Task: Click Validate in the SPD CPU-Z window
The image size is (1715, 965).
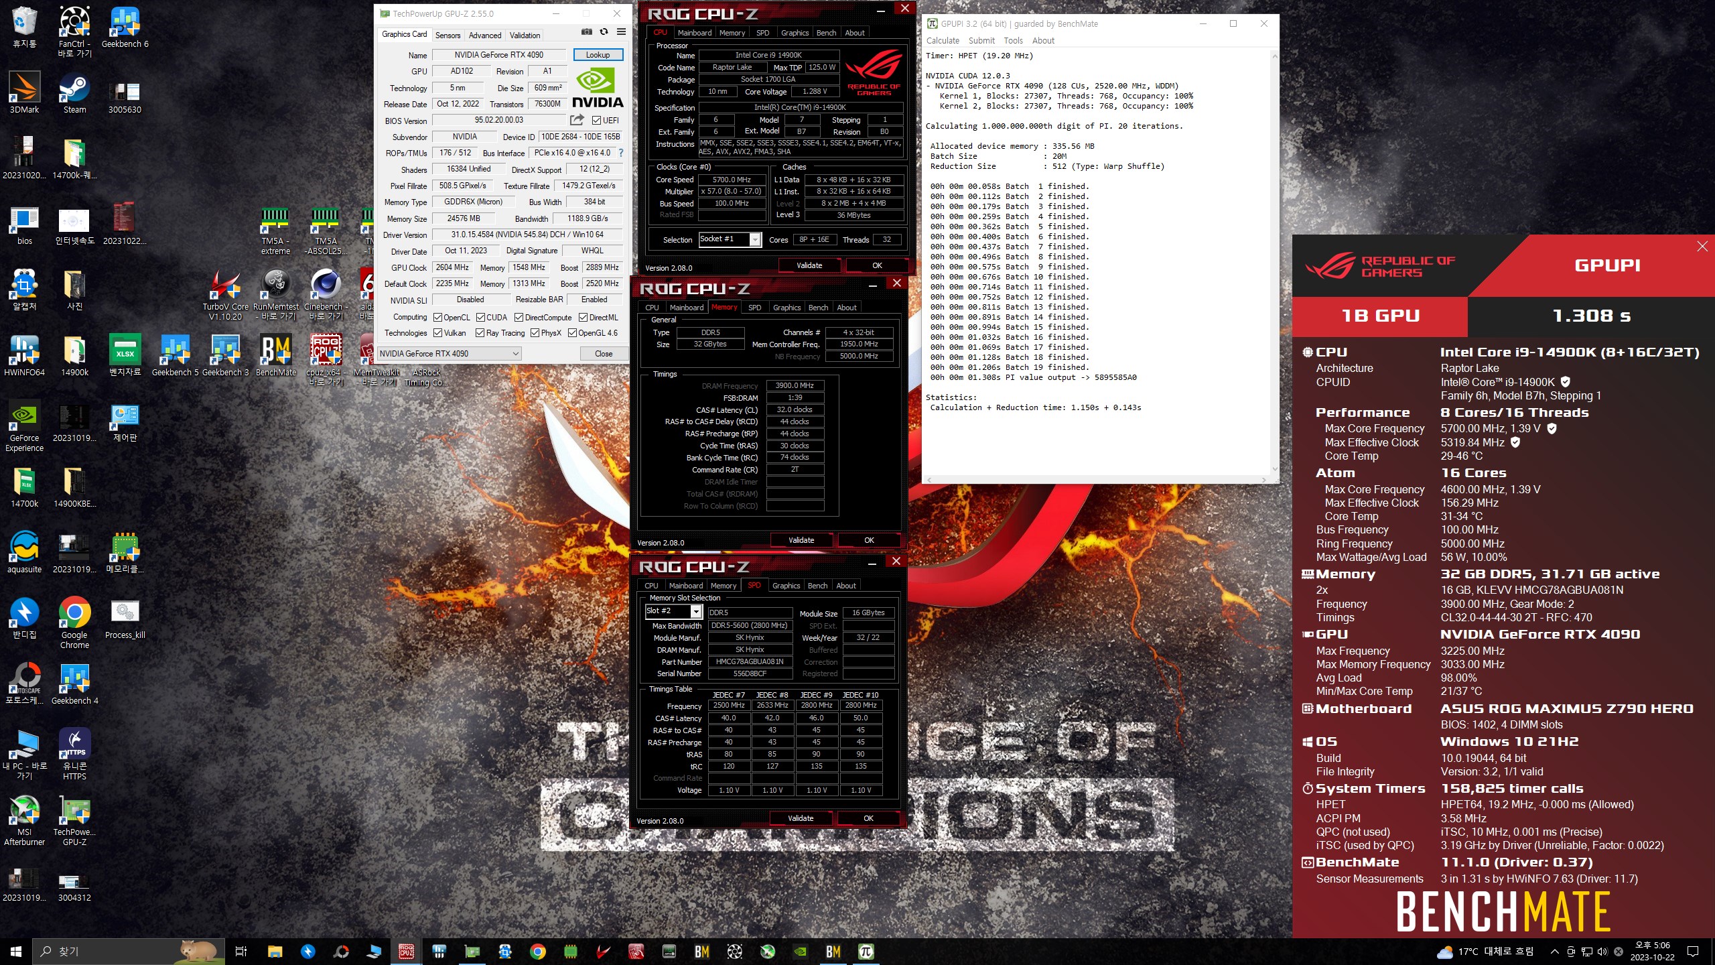Action: point(801,818)
